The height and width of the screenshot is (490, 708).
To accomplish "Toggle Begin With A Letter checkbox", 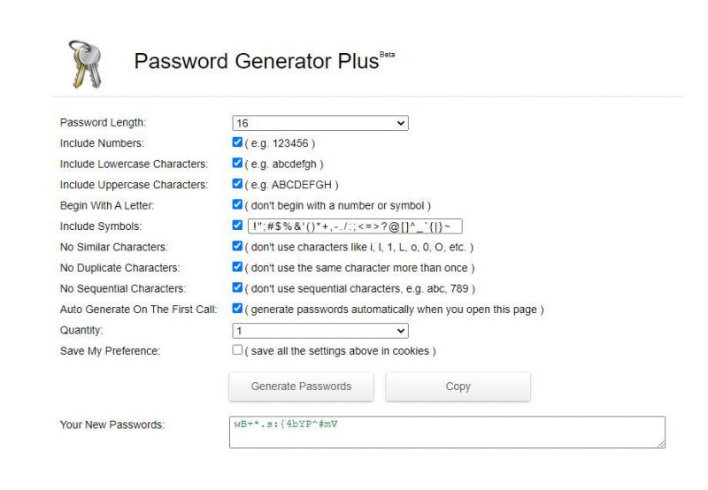I will [237, 205].
